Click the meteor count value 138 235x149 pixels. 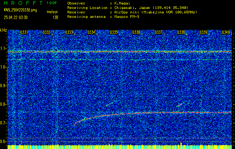click(55, 18)
